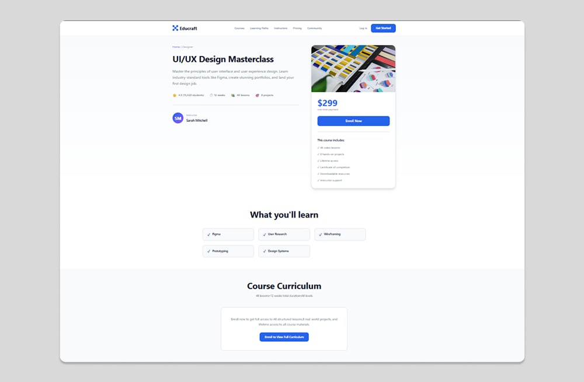This screenshot has height=382, width=584.
Task: Click the Enroll Now button
Action: (x=353, y=121)
